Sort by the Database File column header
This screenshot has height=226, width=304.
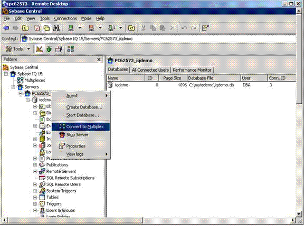pos(214,78)
